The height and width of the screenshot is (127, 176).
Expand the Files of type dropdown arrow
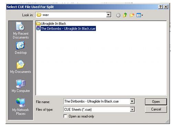click(132, 109)
